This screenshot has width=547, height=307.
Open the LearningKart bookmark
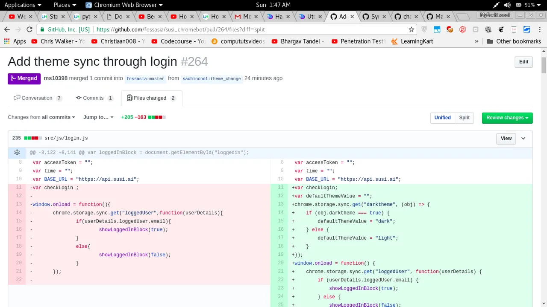412,41
